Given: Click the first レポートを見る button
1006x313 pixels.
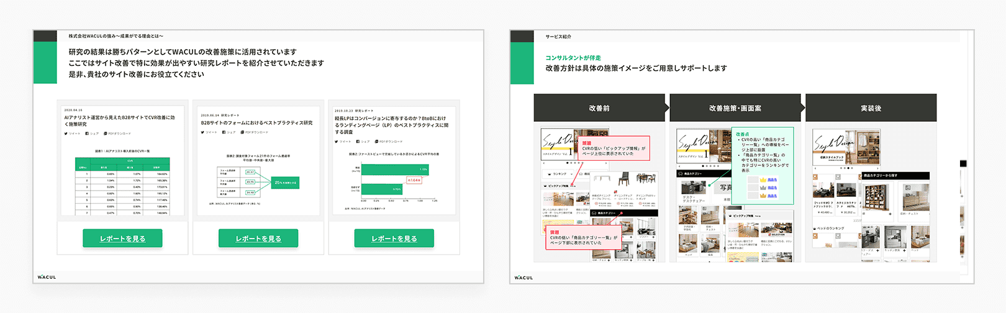Looking at the screenshot, I should [x=122, y=238].
